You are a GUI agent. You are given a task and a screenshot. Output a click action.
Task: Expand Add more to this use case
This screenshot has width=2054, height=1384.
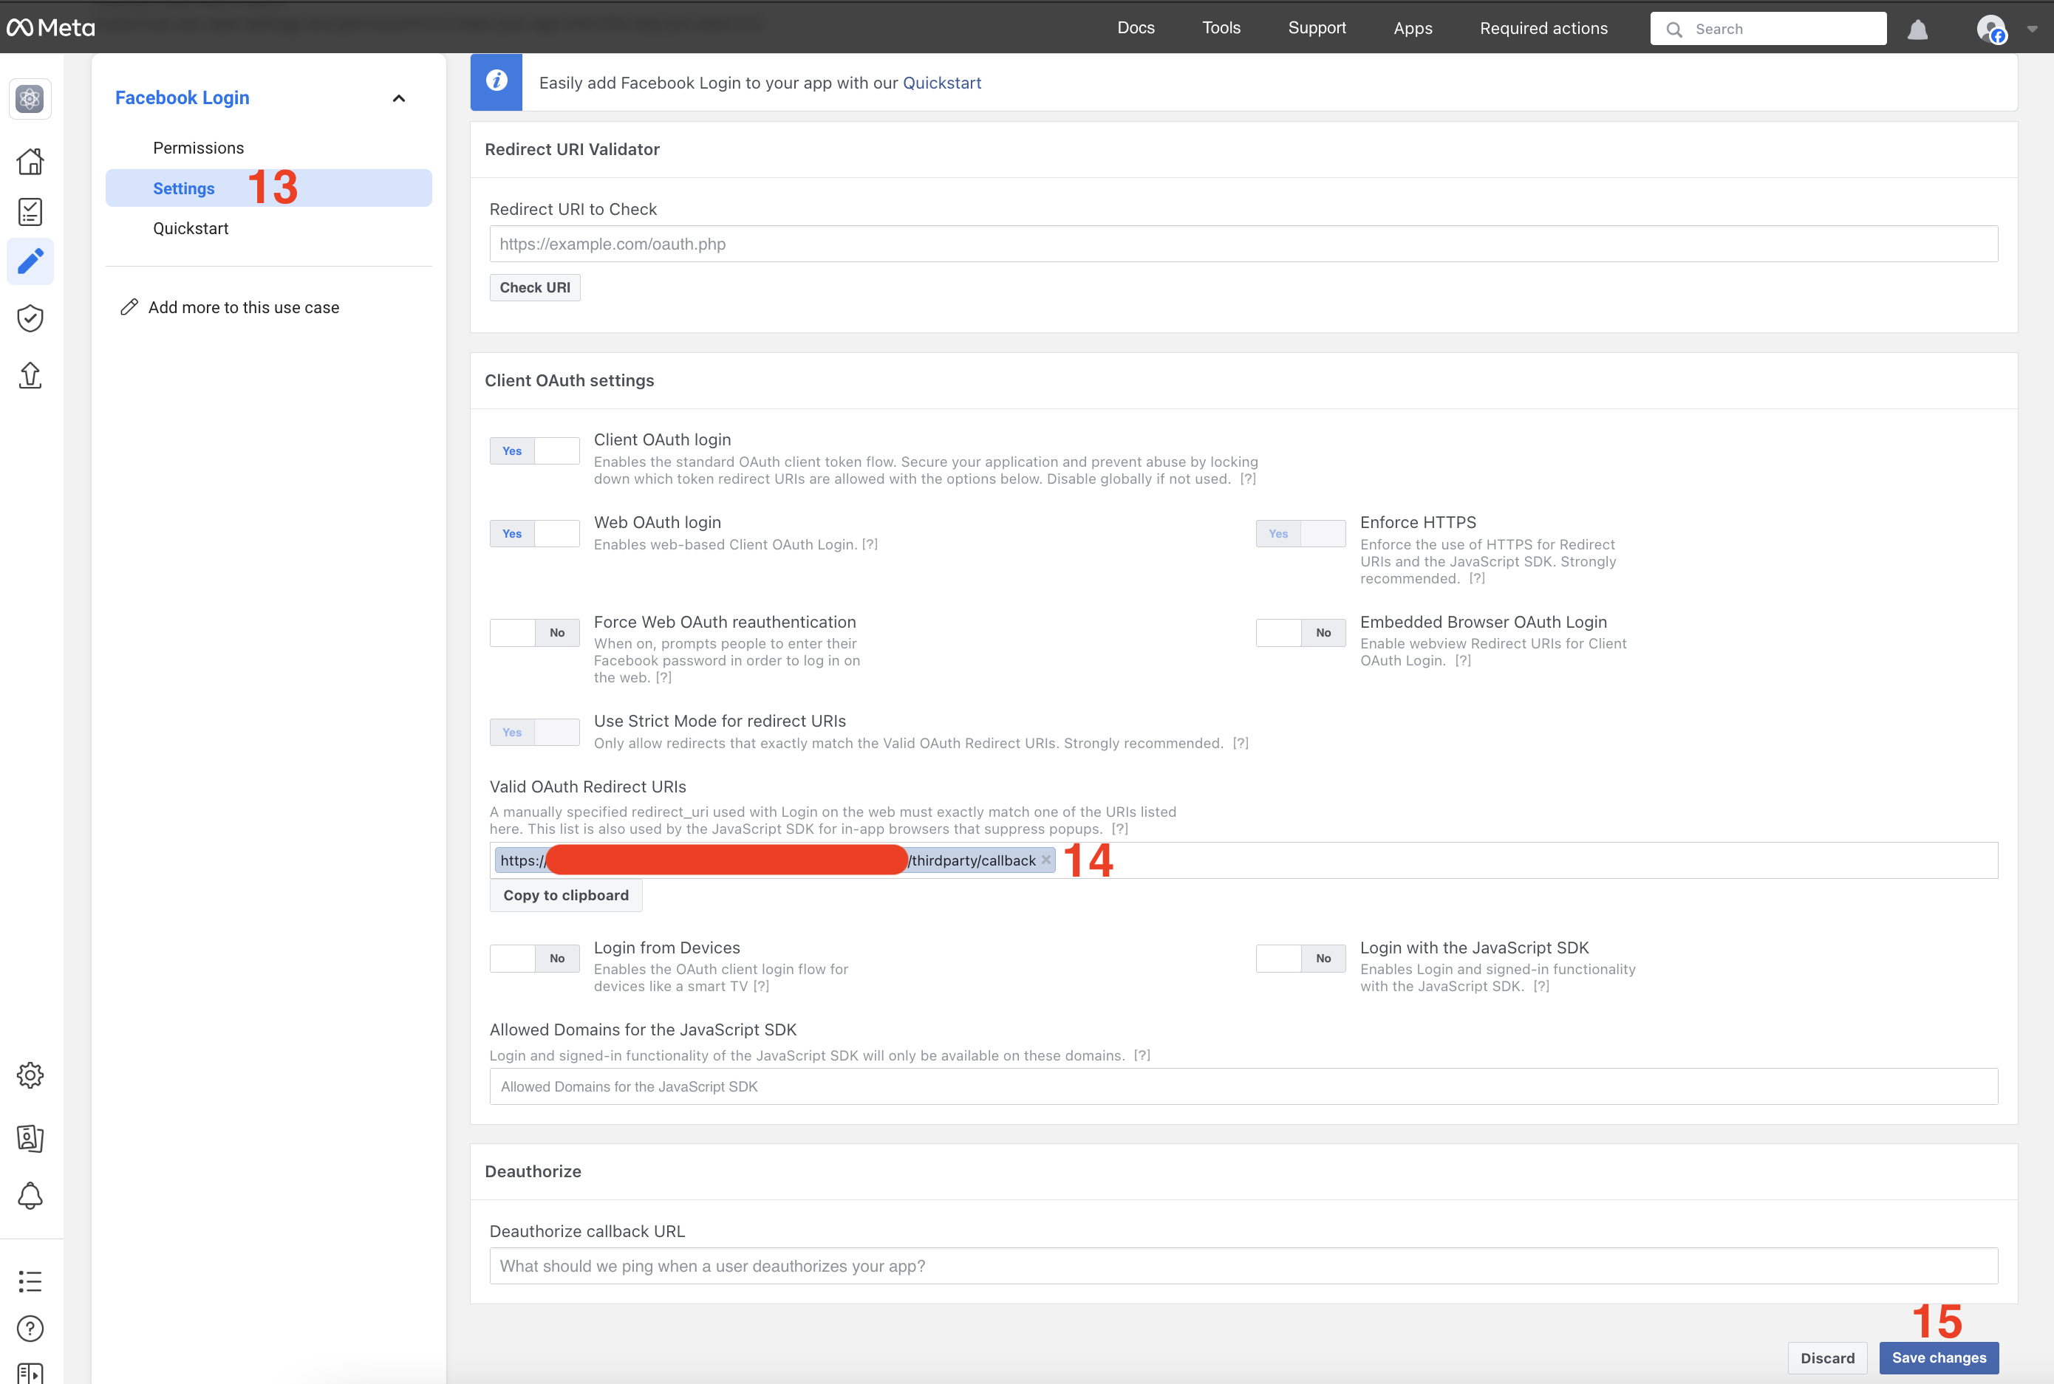pyautogui.click(x=243, y=307)
